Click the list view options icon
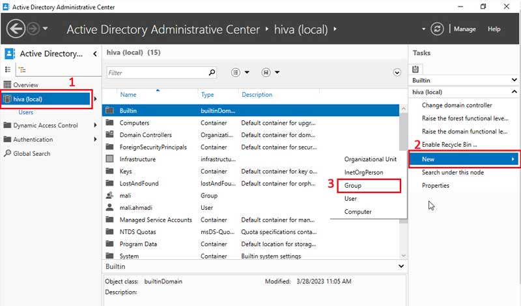The height and width of the screenshot is (306, 521). point(236,72)
